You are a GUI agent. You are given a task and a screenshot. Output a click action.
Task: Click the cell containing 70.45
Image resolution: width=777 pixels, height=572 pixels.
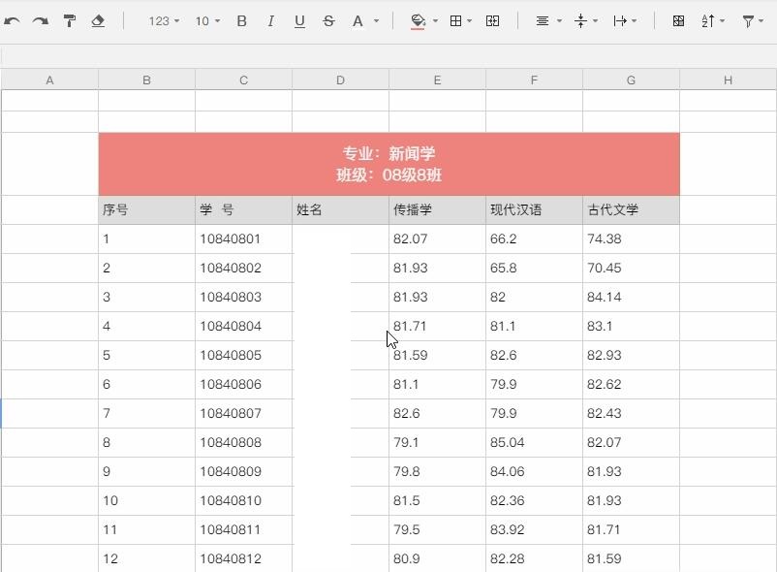point(631,269)
